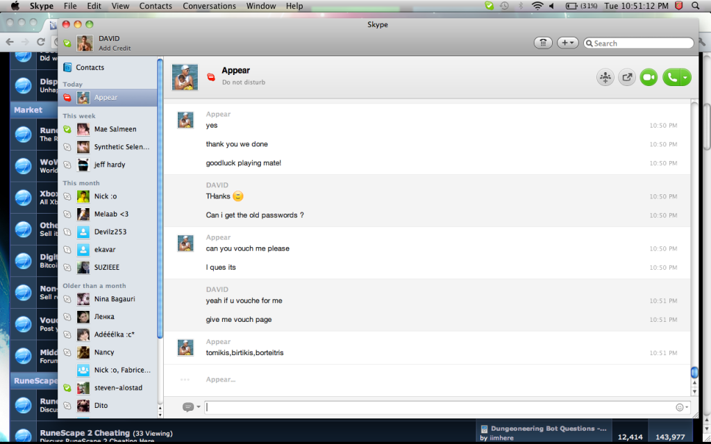This screenshot has height=444, width=711.
Task: Click the volume menu bar icon
Action: 552,6
